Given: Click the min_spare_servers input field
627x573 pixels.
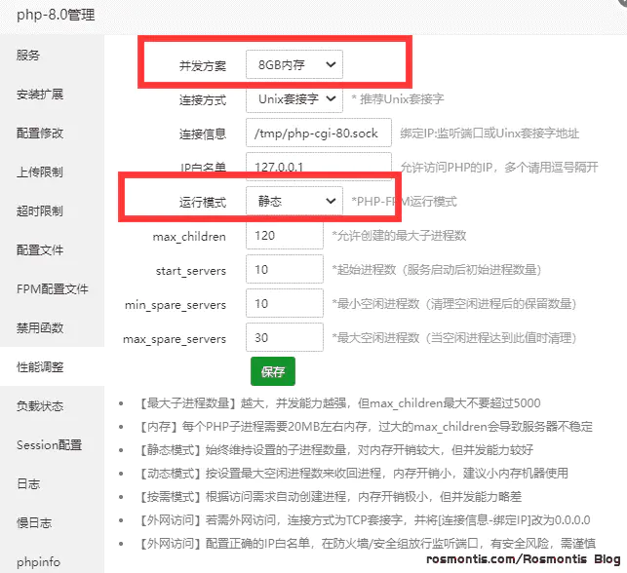Looking at the screenshot, I should click(285, 304).
